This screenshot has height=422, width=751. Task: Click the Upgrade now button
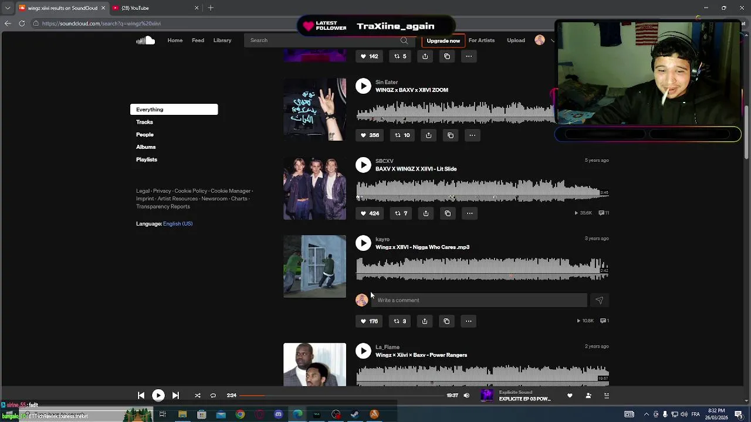tap(443, 40)
